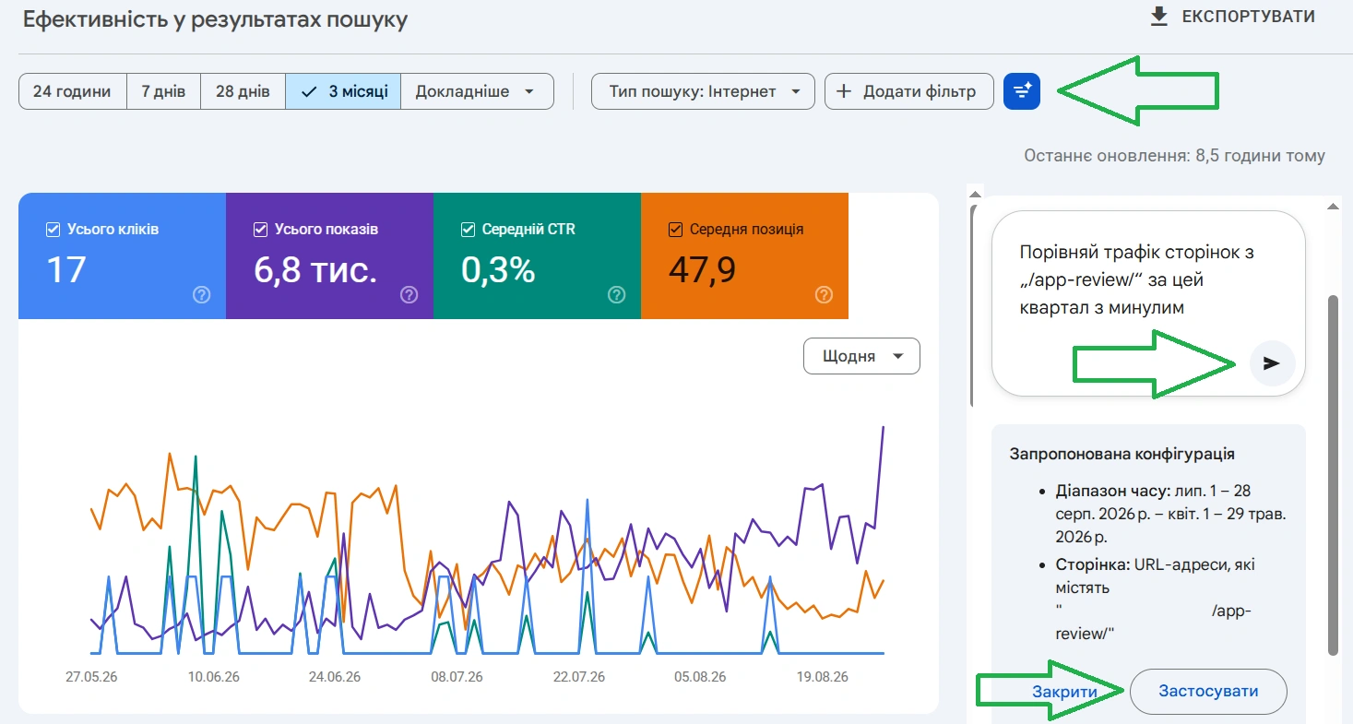
Task: Select the 28 днів range tab
Action: click(x=243, y=91)
